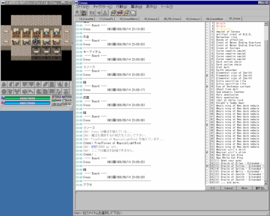Click the Cancel button below item list

[x=229, y=188]
